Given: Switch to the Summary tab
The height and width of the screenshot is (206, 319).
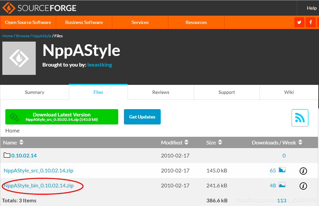Looking at the screenshot, I should coord(35,92).
